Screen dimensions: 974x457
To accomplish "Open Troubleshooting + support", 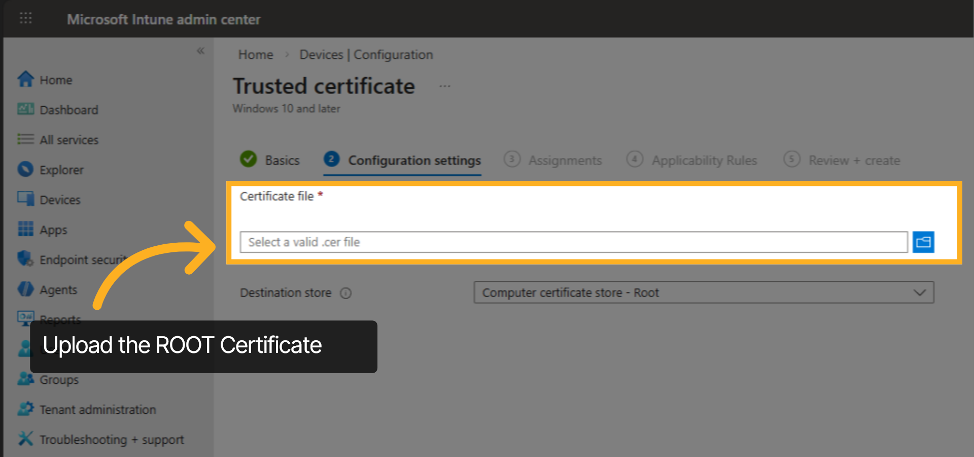I will pyautogui.click(x=112, y=439).
